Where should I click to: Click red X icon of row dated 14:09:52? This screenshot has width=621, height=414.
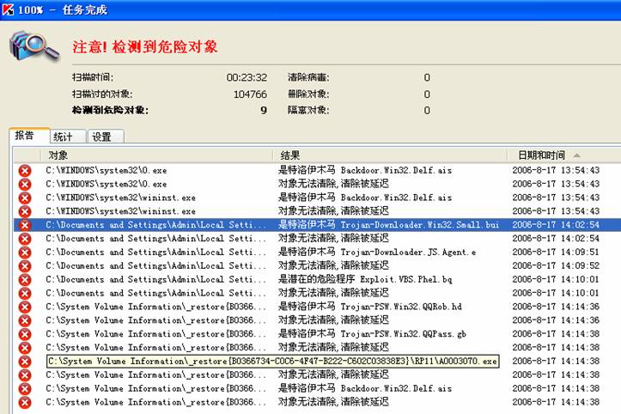pyautogui.click(x=25, y=265)
